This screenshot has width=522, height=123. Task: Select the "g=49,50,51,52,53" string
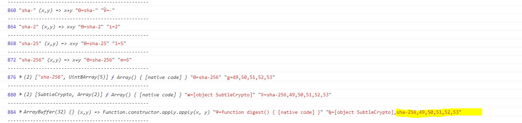(x=249, y=77)
